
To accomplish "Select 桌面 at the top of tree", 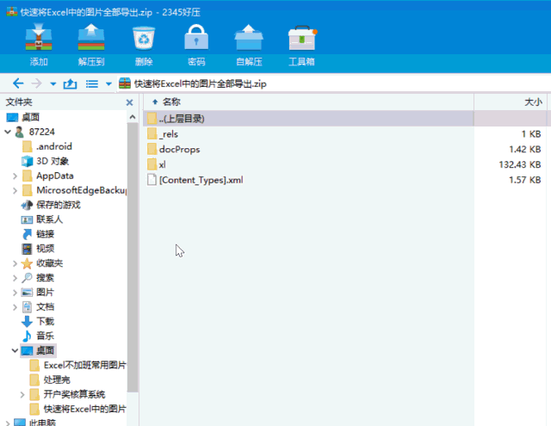I will coord(23,117).
